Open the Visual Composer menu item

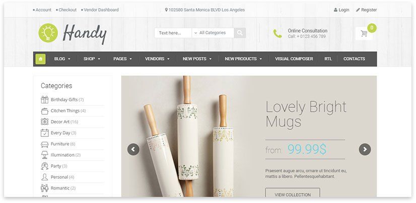click(x=294, y=59)
